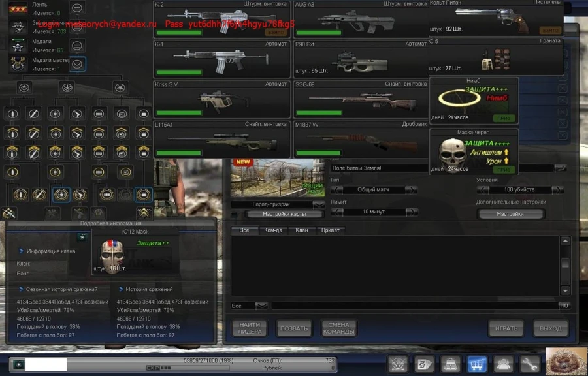Select the Маска-череп skull mask card

[x=474, y=151]
